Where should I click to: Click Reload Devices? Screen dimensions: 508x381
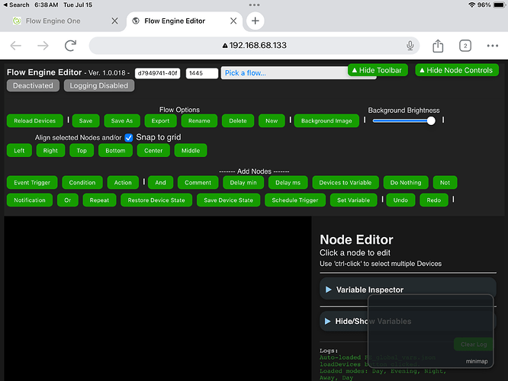tap(34, 120)
